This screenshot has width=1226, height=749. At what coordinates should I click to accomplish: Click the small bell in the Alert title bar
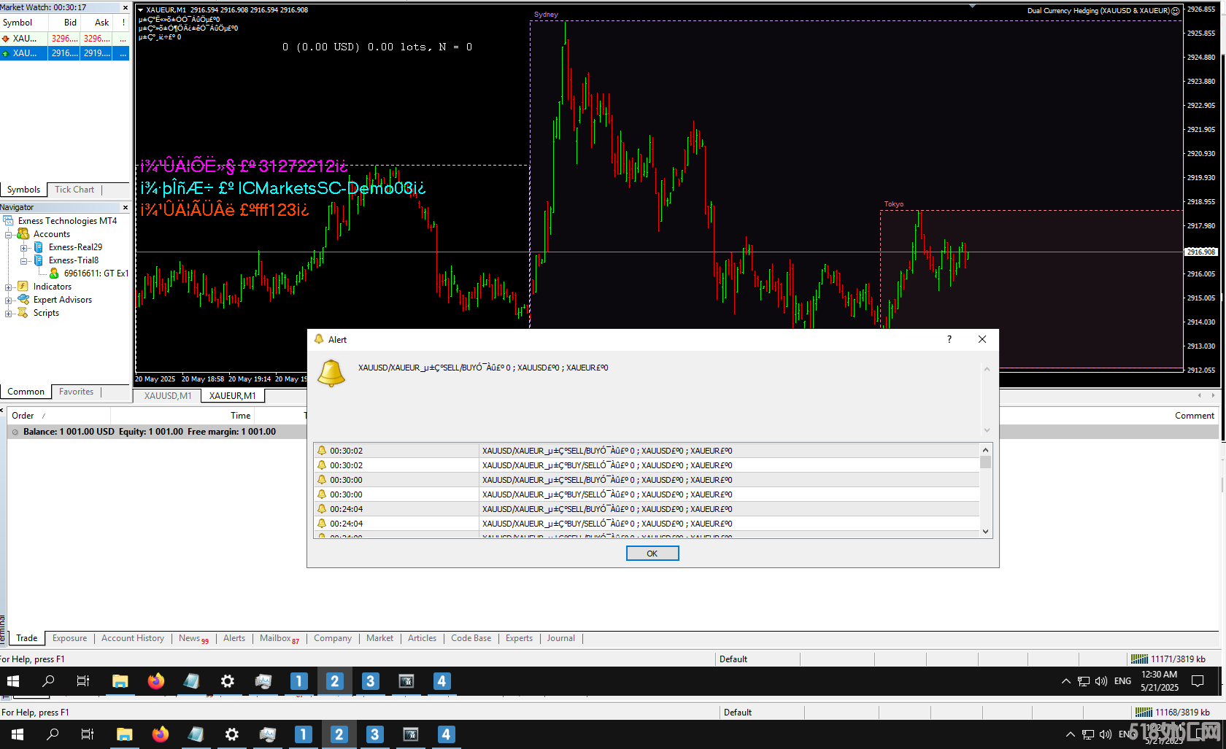(x=319, y=339)
